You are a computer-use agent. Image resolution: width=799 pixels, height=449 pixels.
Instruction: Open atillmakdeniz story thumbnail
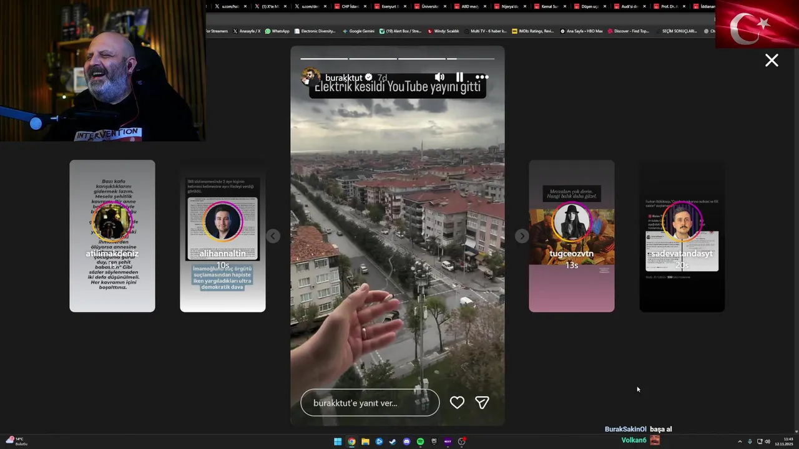tap(112, 236)
